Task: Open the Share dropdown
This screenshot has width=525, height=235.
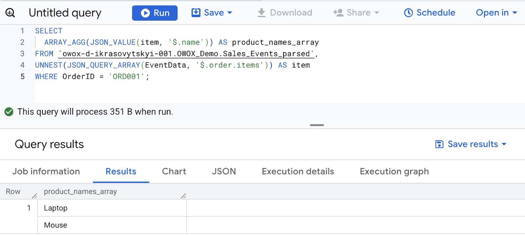Action: tap(356, 13)
